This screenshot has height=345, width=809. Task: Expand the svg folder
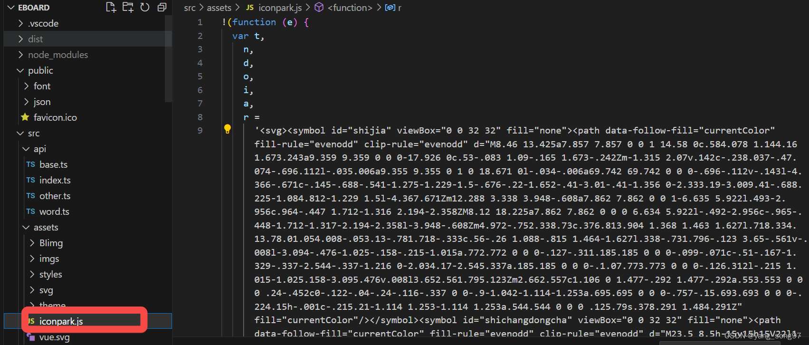[32, 290]
